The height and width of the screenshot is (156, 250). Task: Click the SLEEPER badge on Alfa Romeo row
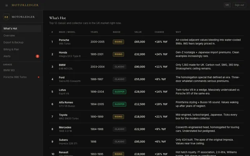tap(120, 104)
